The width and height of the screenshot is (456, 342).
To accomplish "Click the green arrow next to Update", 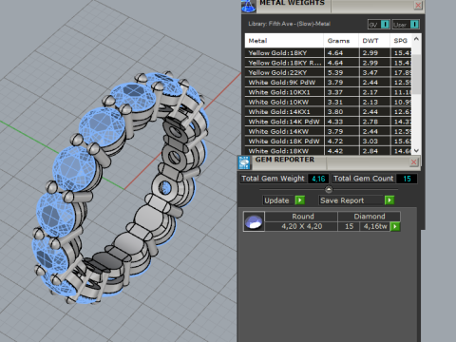I will click(299, 200).
